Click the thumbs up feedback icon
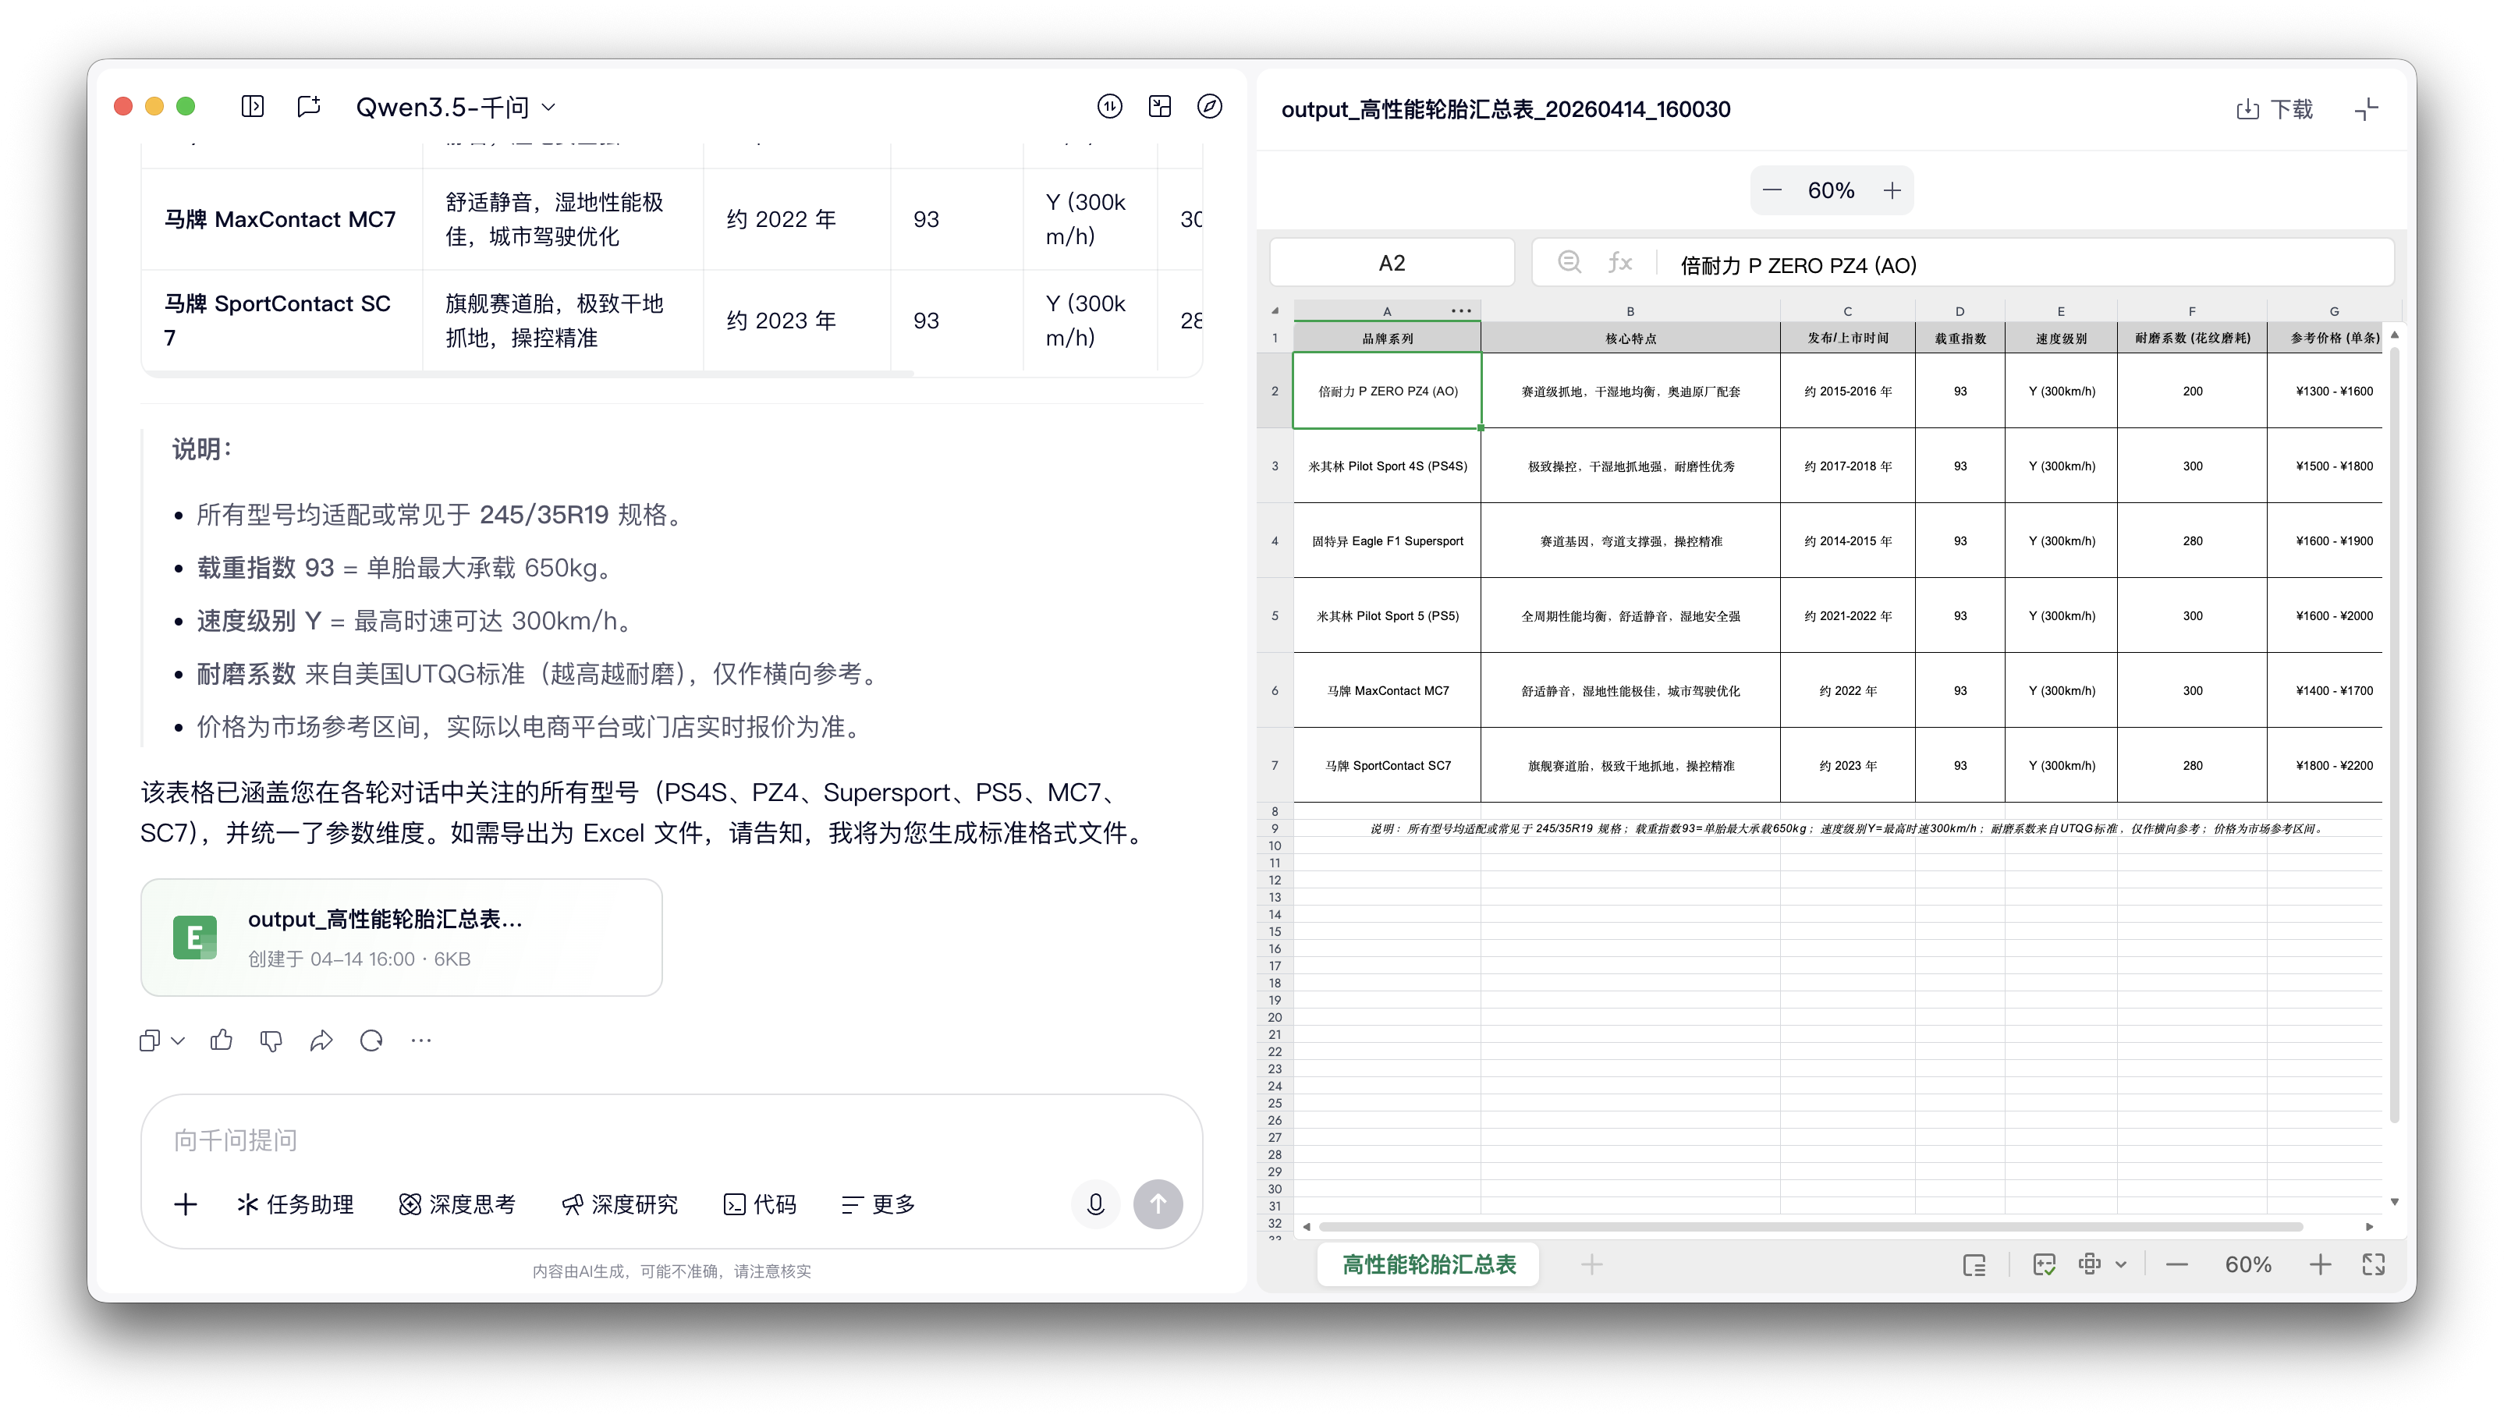 221,1040
